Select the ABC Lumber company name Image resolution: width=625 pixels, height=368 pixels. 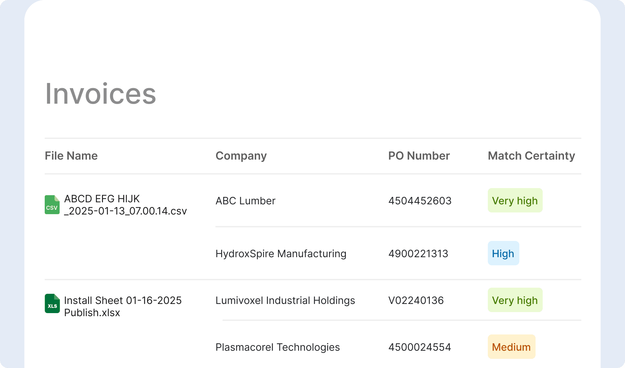point(245,201)
